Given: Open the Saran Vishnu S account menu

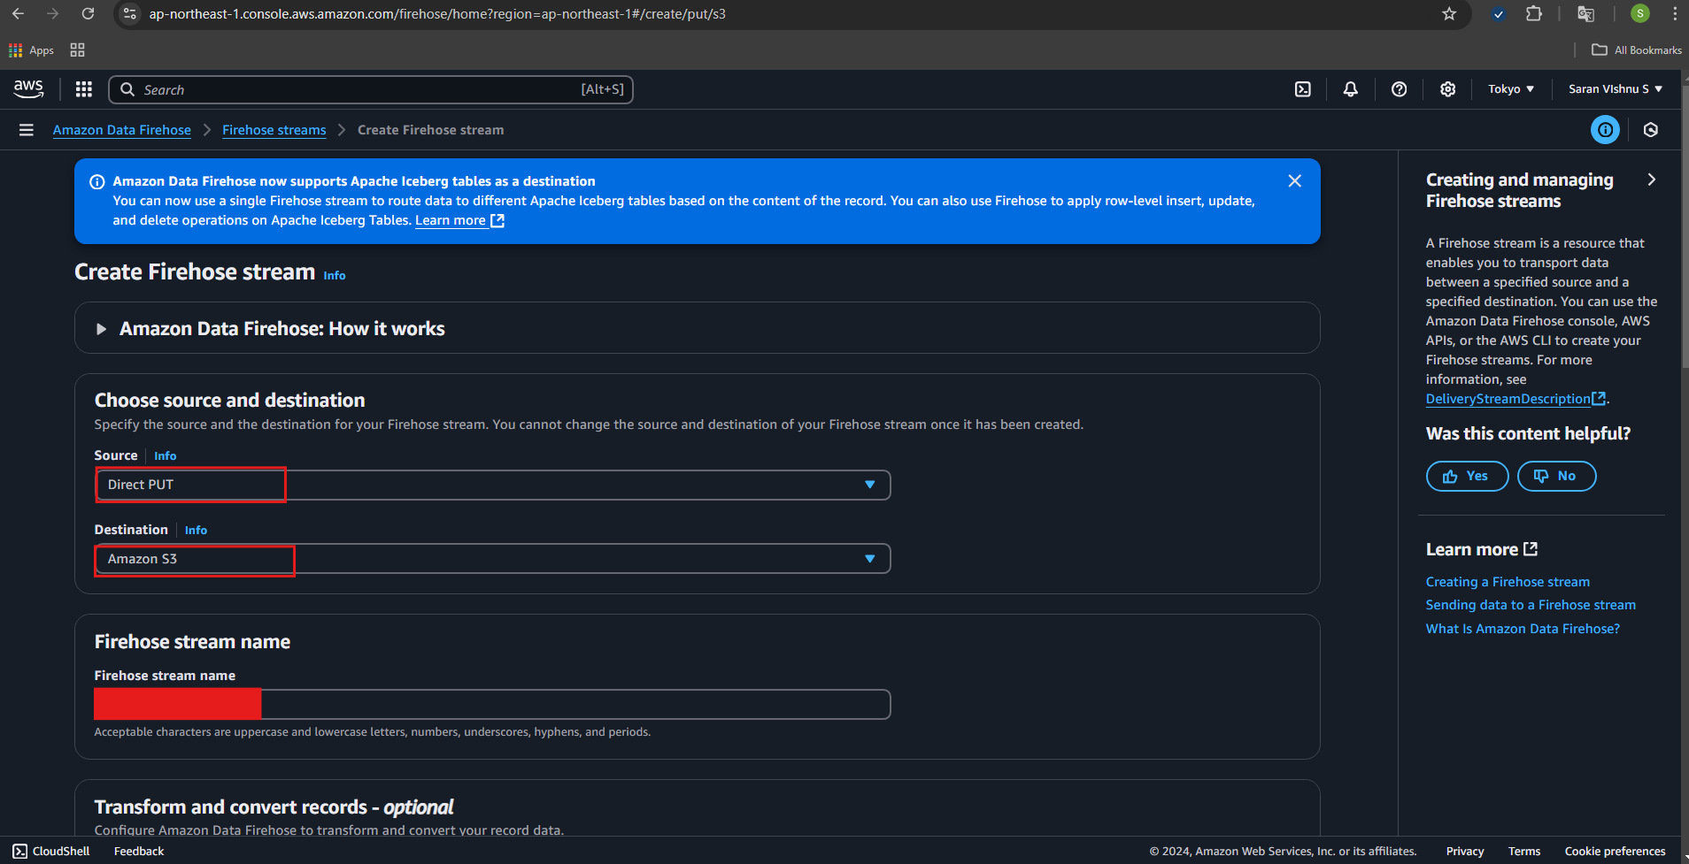Looking at the screenshot, I should [1615, 89].
